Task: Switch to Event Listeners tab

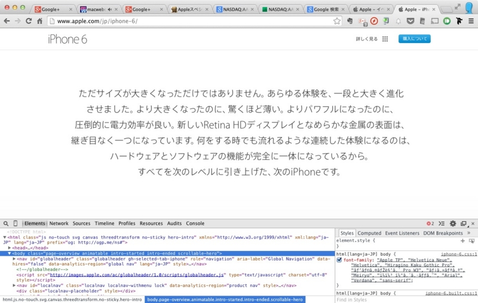Action: pyautogui.click(x=402, y=233)
